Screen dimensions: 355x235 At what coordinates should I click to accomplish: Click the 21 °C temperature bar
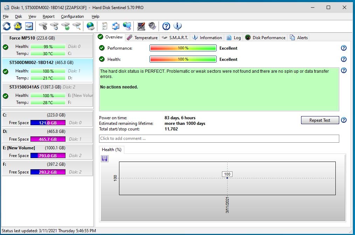click(x=48, y=78)
